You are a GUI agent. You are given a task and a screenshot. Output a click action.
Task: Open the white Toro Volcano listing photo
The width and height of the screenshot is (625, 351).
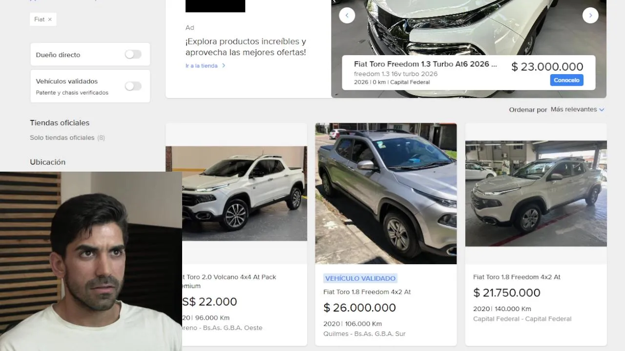(x=245, y=193)
